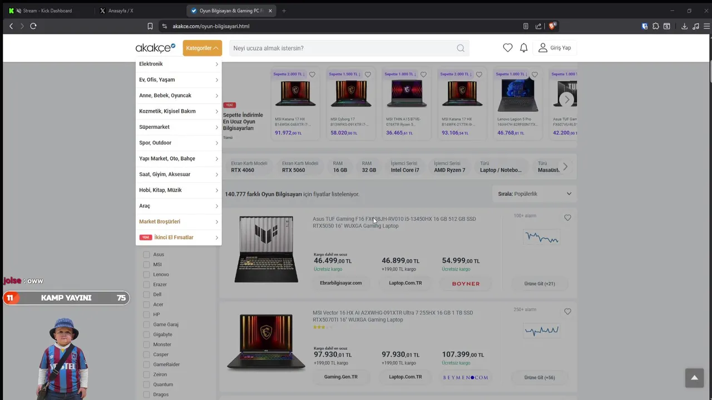Open favorites heart icon in header

[x=508, y=48]
